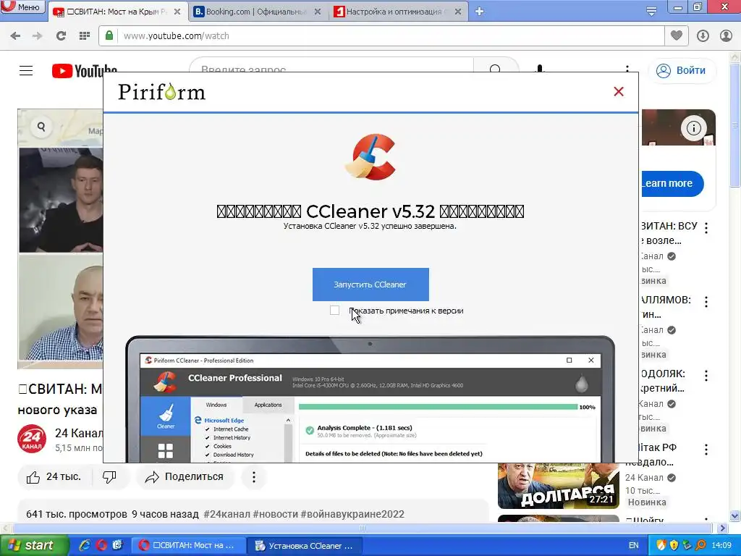
Task: Open browser downloads icon
Action: click(x=703, y=36)
